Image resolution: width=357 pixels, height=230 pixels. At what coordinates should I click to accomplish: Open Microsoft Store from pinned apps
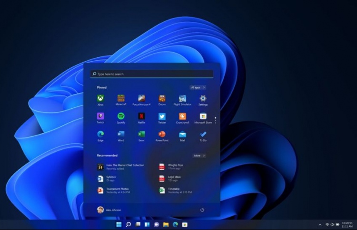203,116
